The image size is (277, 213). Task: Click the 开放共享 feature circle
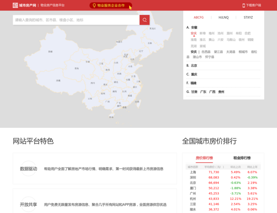[x=29, y=204]
